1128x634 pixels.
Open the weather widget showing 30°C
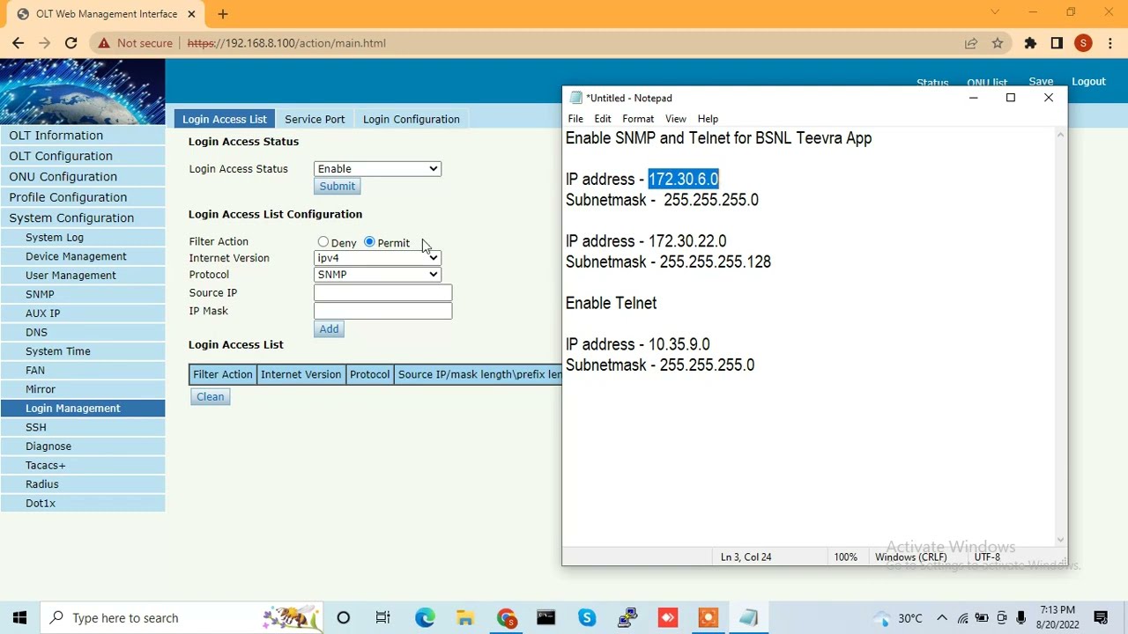[x=897, y=617]
